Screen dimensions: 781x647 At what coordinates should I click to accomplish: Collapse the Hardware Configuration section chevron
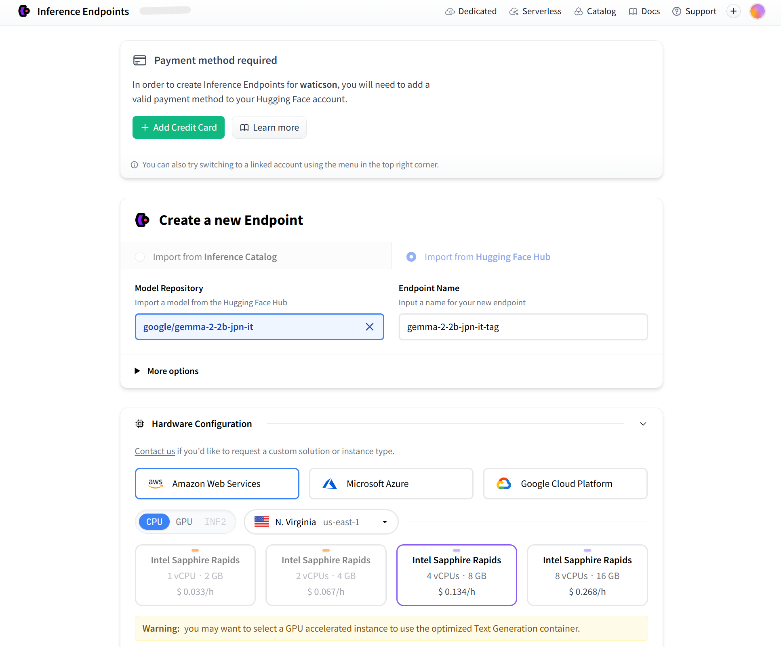tap(643, 424)
